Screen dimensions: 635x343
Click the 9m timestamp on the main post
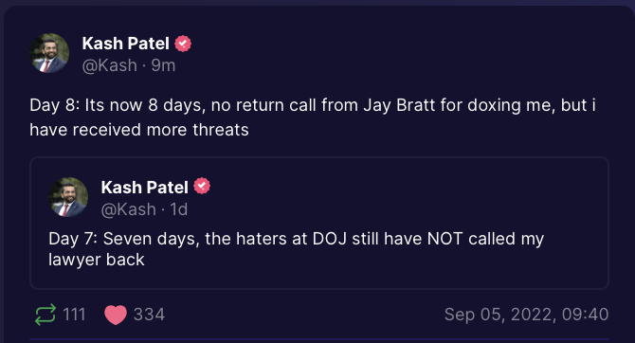[163, 65]
